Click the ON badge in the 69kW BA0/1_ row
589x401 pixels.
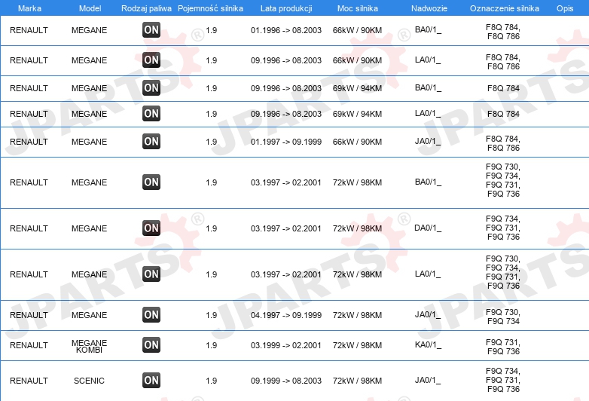coord(151,88)
